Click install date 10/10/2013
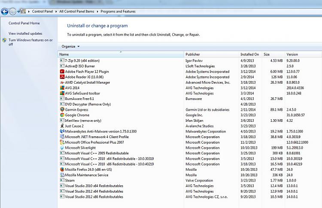The width and height of the screenshot is (322, 208). point(249,148)
